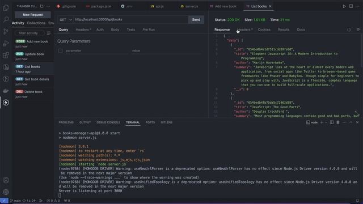
Task: Open the response Results tab
Action: pyautogui.click(x=284, y=29)
